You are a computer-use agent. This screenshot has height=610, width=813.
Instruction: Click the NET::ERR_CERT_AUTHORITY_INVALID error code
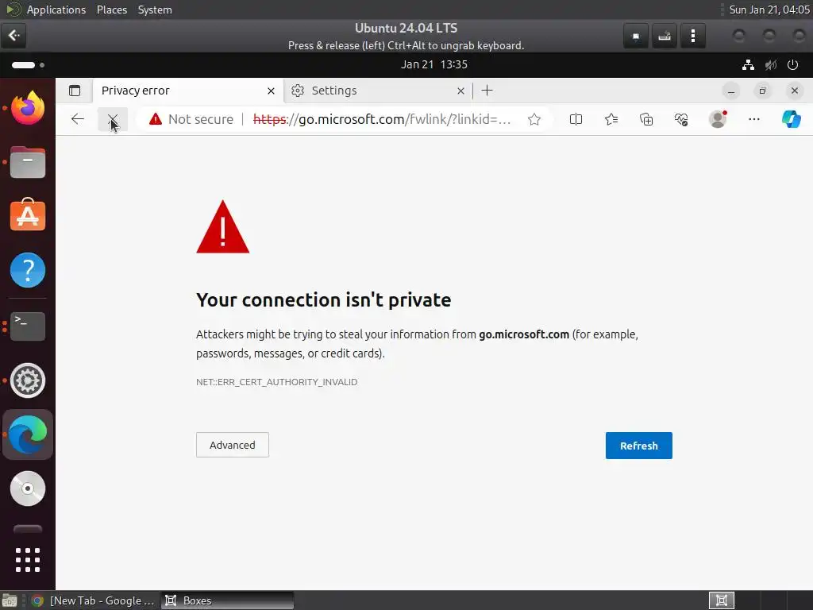pyautogui.click(x=276, y=382)
